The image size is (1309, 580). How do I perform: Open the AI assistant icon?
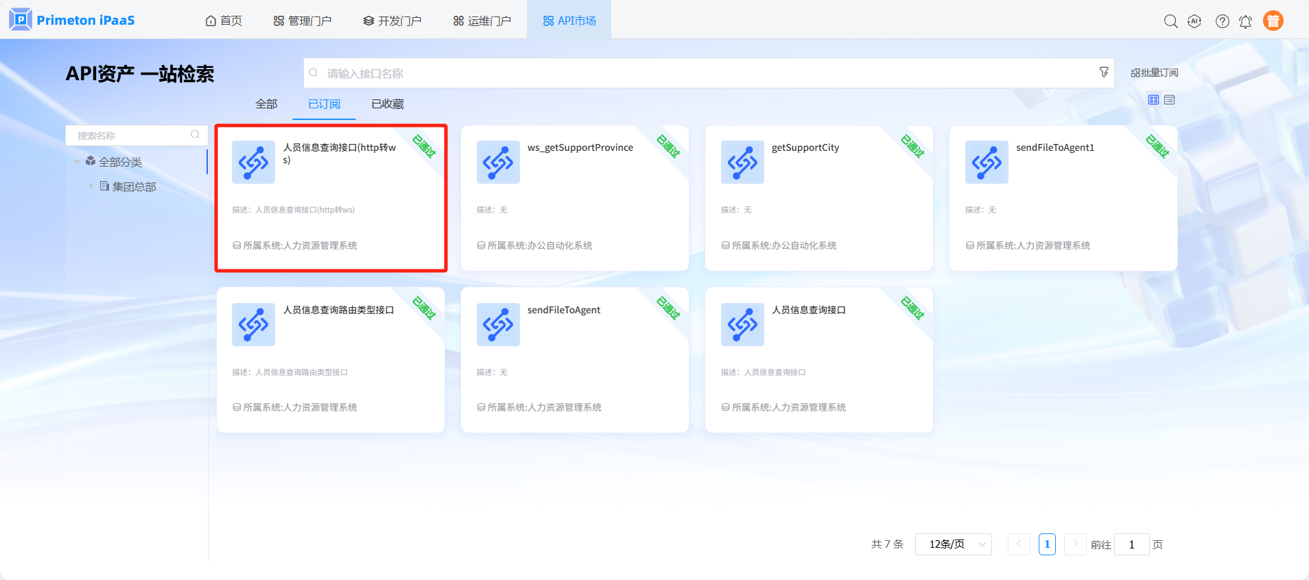point(1194,21)
